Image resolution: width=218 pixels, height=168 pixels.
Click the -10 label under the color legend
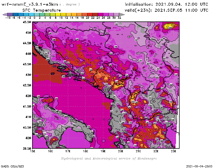[8, 18]
